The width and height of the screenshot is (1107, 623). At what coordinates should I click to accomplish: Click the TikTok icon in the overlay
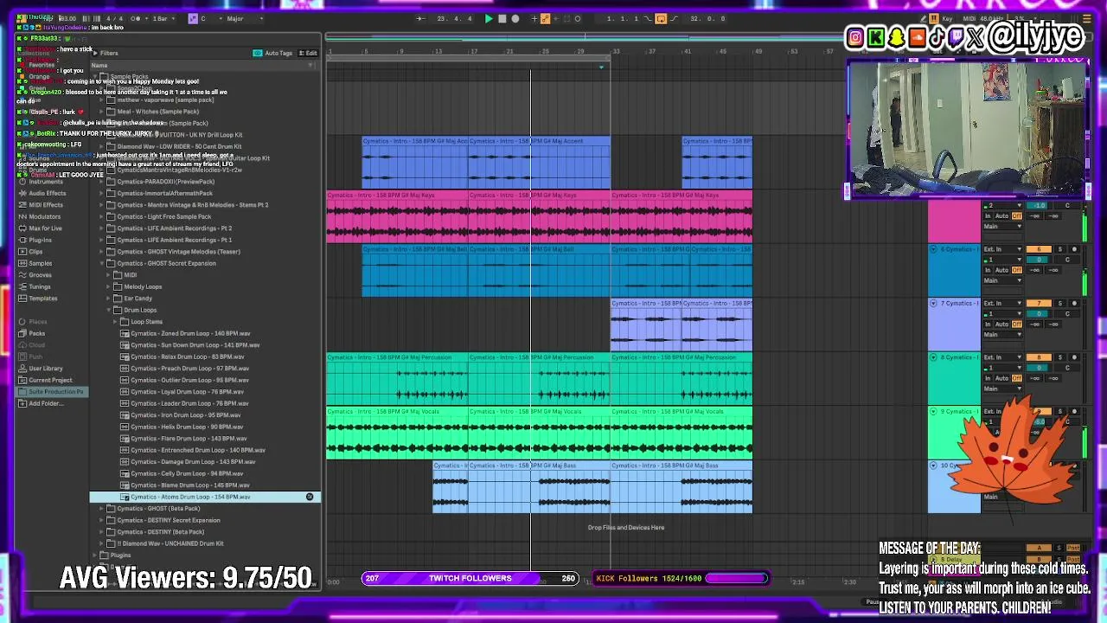click(937, 37)
